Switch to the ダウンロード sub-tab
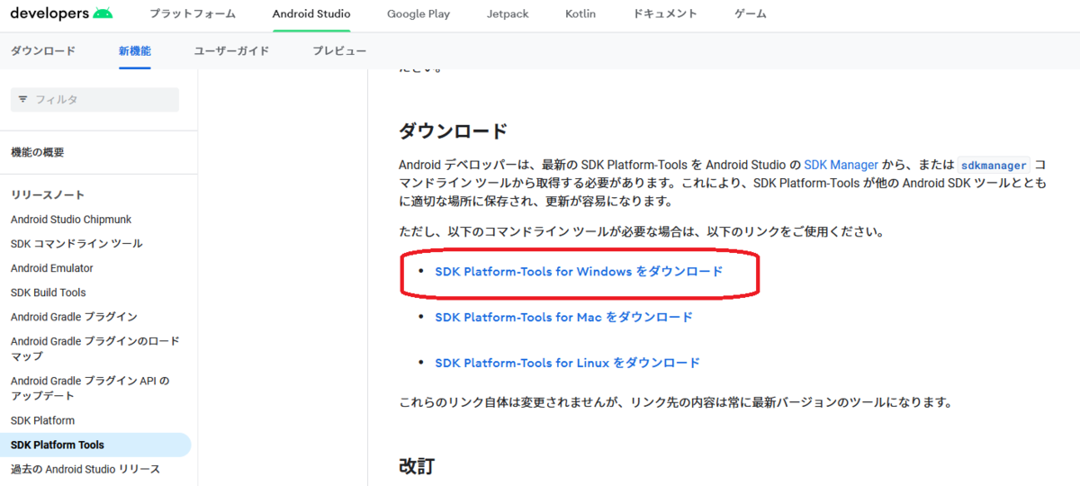 tap(43, 51)
